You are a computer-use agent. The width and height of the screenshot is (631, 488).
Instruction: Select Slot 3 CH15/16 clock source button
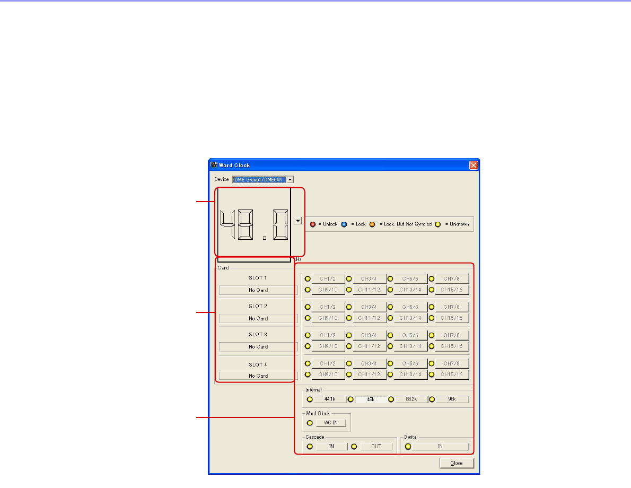[452, 346]
